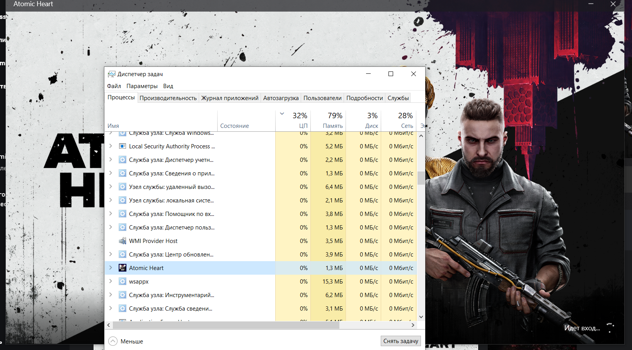Image resolution: width=632 pixels, height=350 pixels.
Task: Sort by the 28% 'Сеть' column header
Action: 399,121
